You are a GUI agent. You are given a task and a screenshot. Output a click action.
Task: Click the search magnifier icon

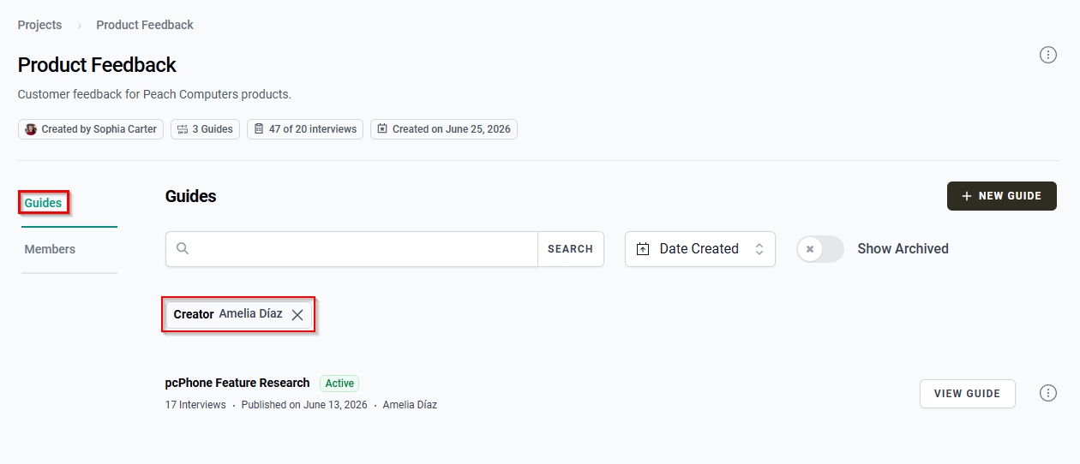tap(183, 248)
